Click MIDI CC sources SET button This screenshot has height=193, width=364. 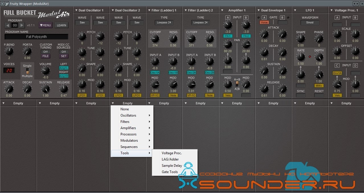(x=64, y=56)
